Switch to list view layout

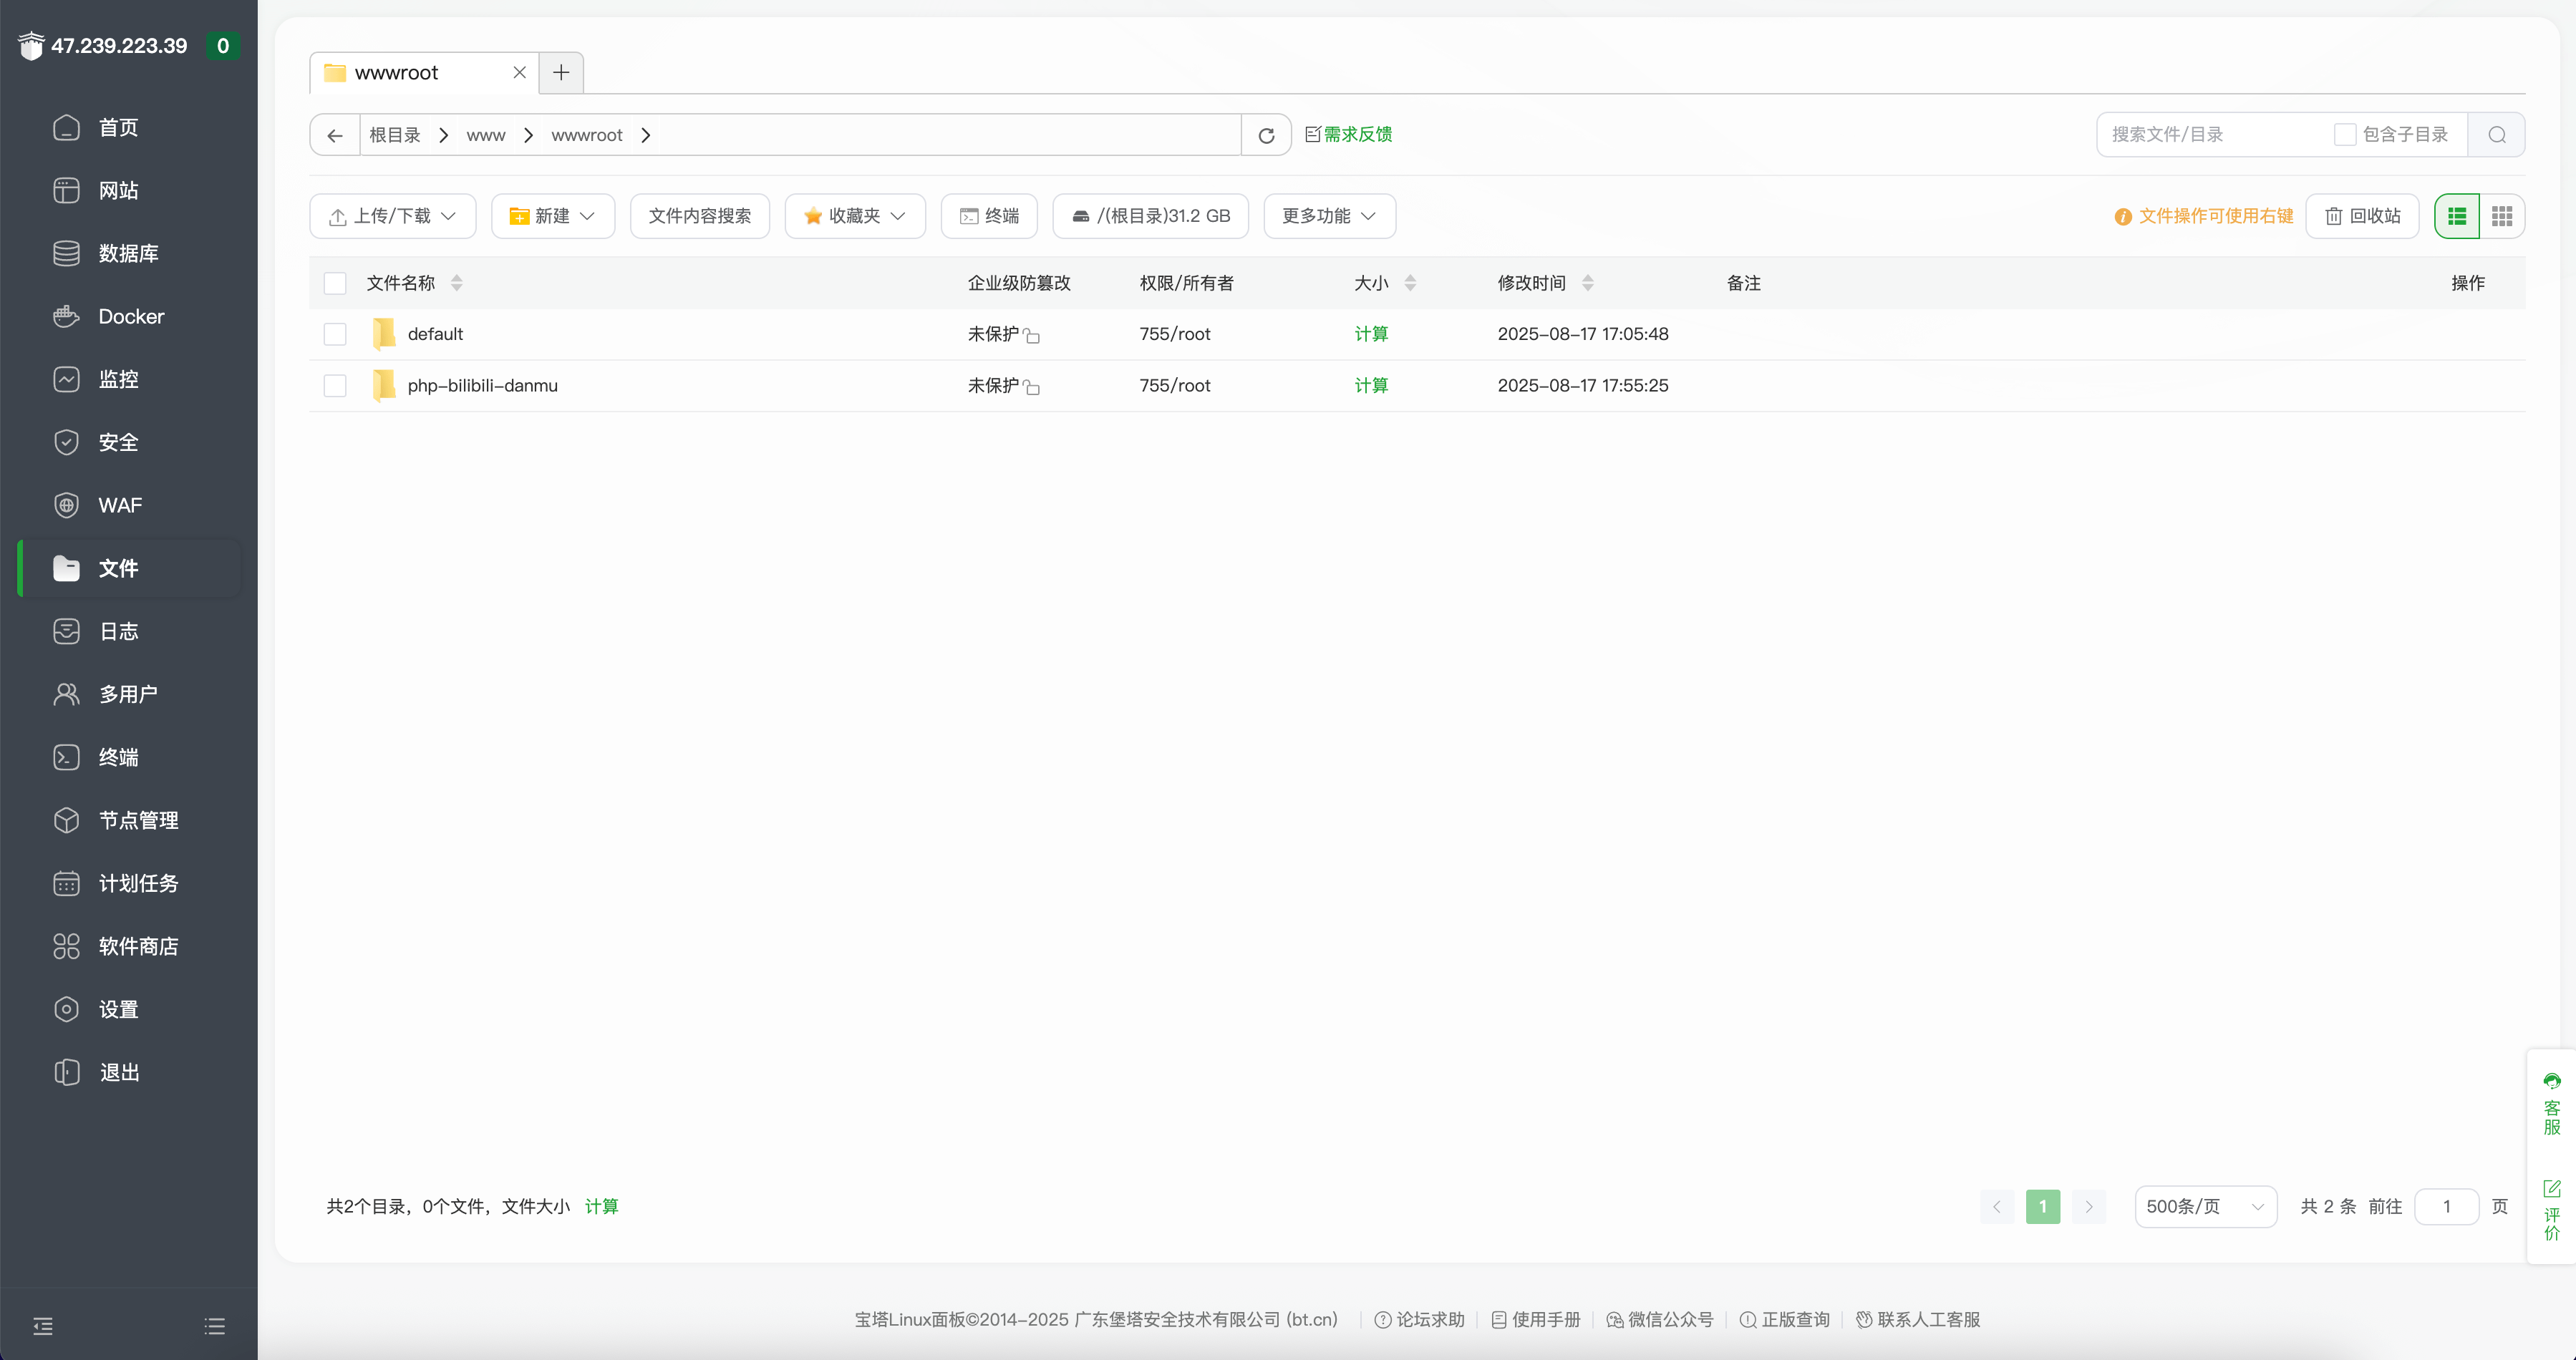2457,216
